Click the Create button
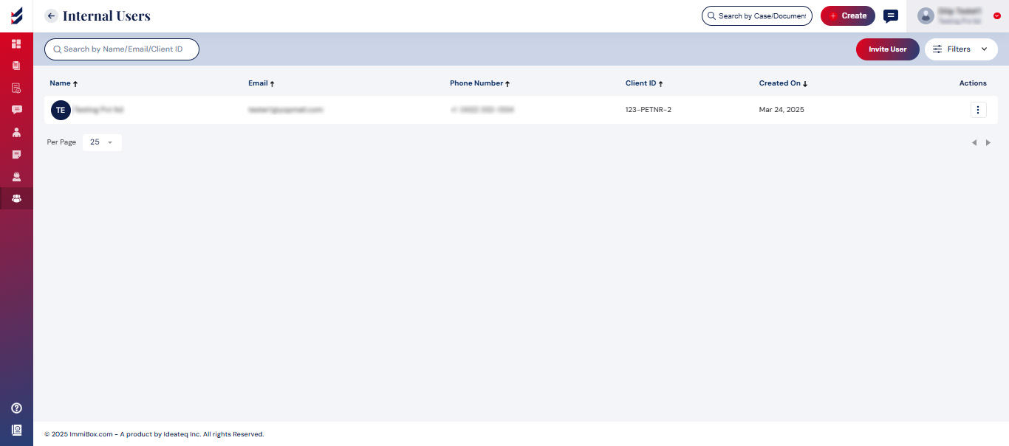1009x446 pixels. (x=848, y=15)
